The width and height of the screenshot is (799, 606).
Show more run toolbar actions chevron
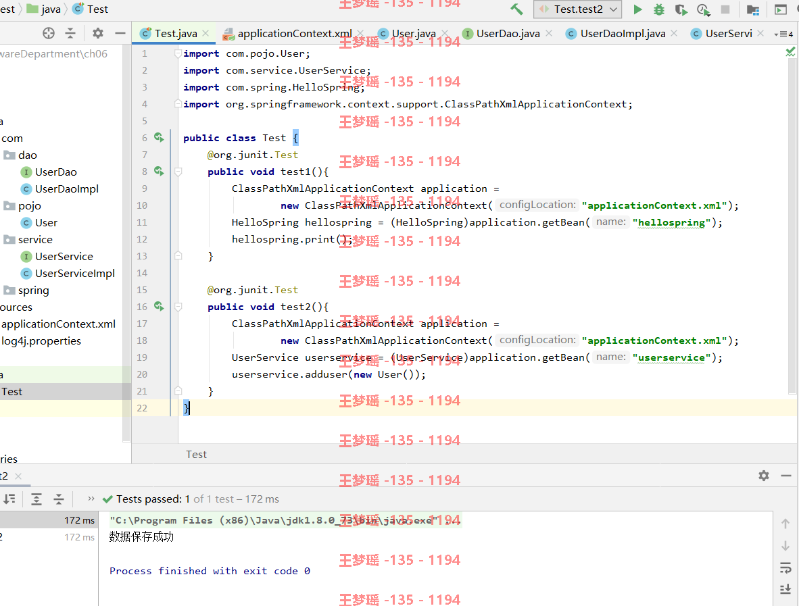(91, 499)
